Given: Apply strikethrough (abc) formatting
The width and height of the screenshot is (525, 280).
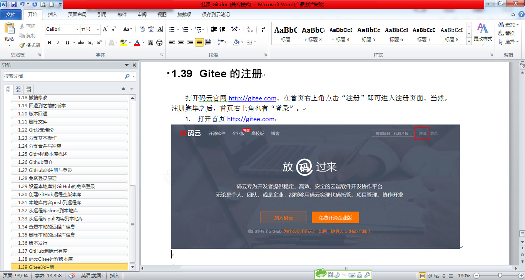Looking at the screenshot, I should point(81,43).
